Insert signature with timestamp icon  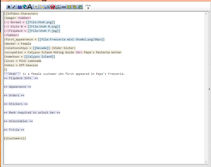point(58,7)
